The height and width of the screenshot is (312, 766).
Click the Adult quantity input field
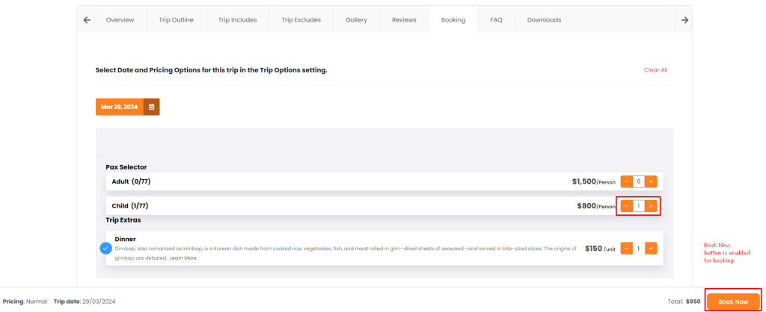click(x=639, y=182)
